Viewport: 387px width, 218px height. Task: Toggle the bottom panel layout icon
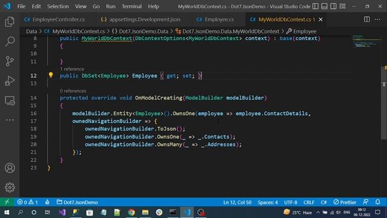pos(324,6)
